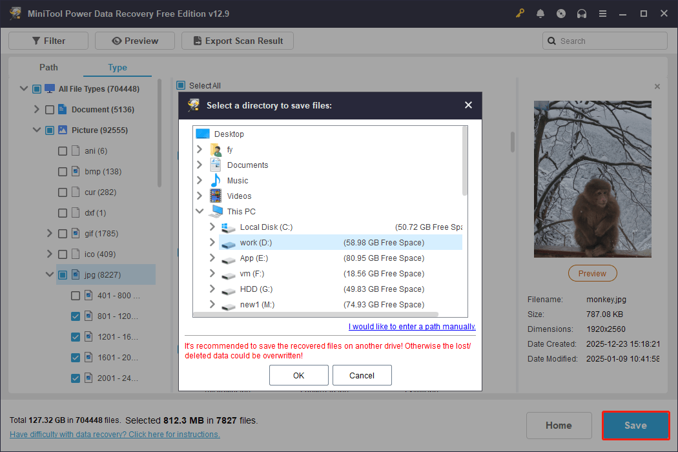Open the headset support icon
The image size is (678, 452).
point(582,14)
